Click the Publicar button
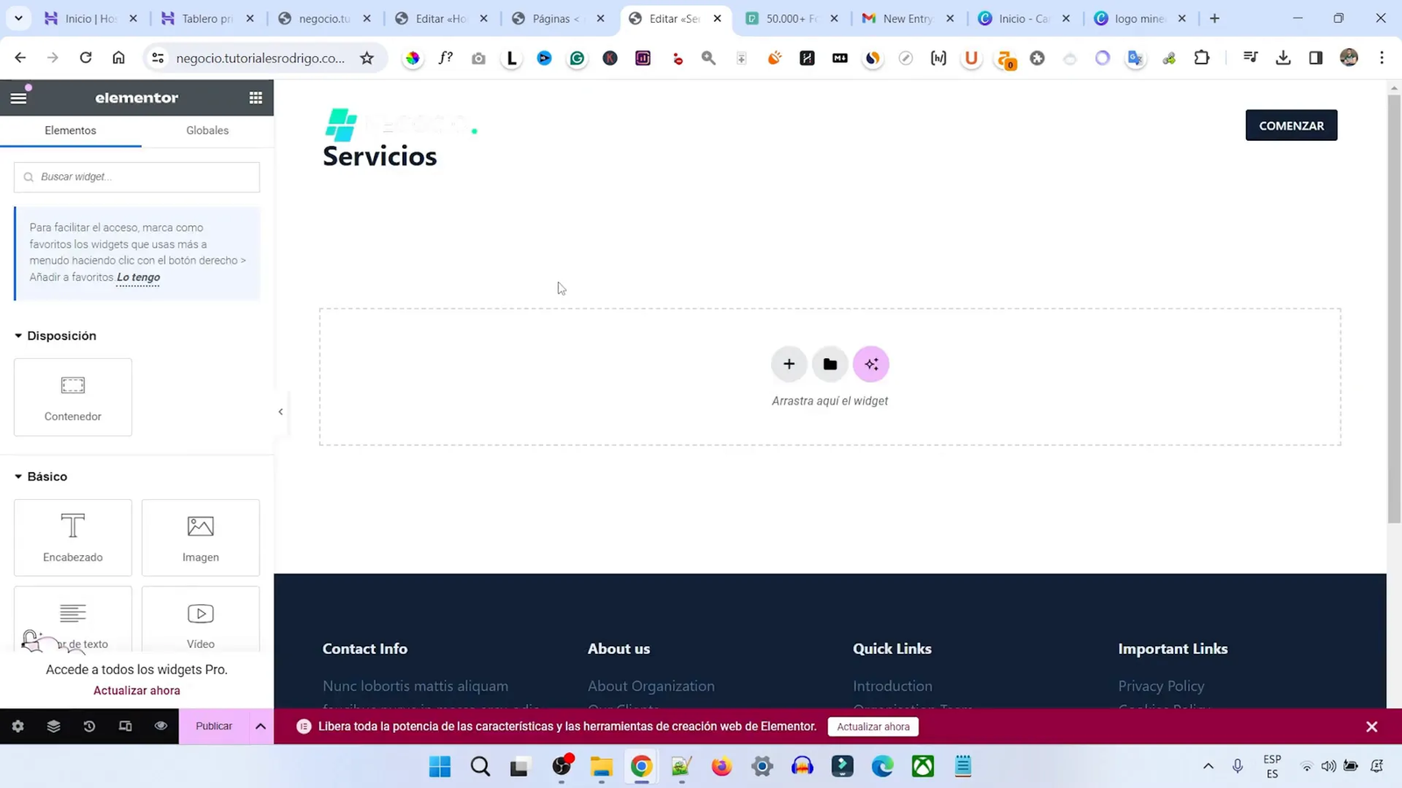The height and width of the screenshot is (788, 1402). [213, 726]
